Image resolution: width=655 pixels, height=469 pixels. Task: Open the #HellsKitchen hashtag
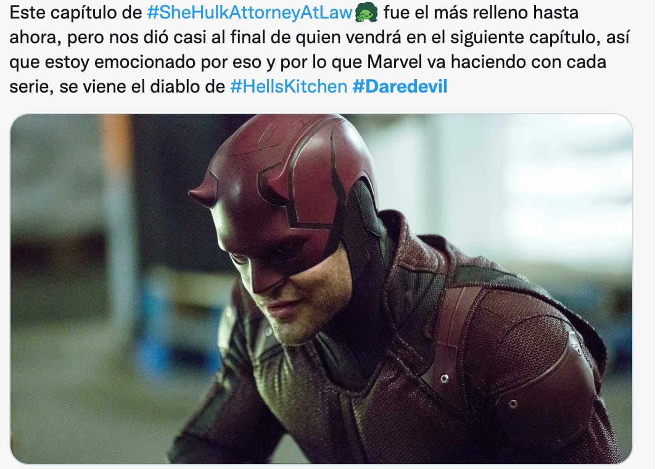click(x=289, y=86)
